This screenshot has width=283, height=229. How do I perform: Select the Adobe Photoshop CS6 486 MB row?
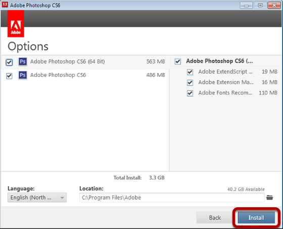[85, 75]
